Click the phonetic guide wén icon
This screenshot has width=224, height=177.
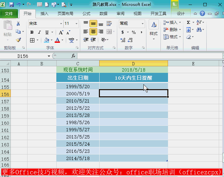pos(71,40)
